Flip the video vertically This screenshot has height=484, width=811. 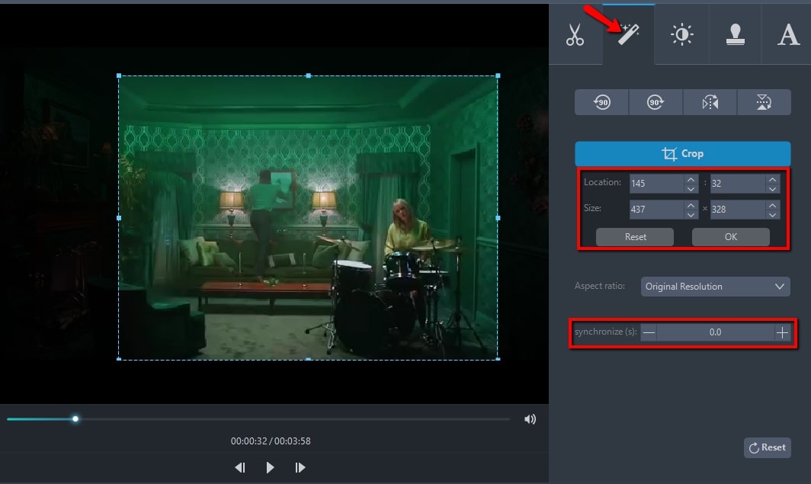[764, 102]
